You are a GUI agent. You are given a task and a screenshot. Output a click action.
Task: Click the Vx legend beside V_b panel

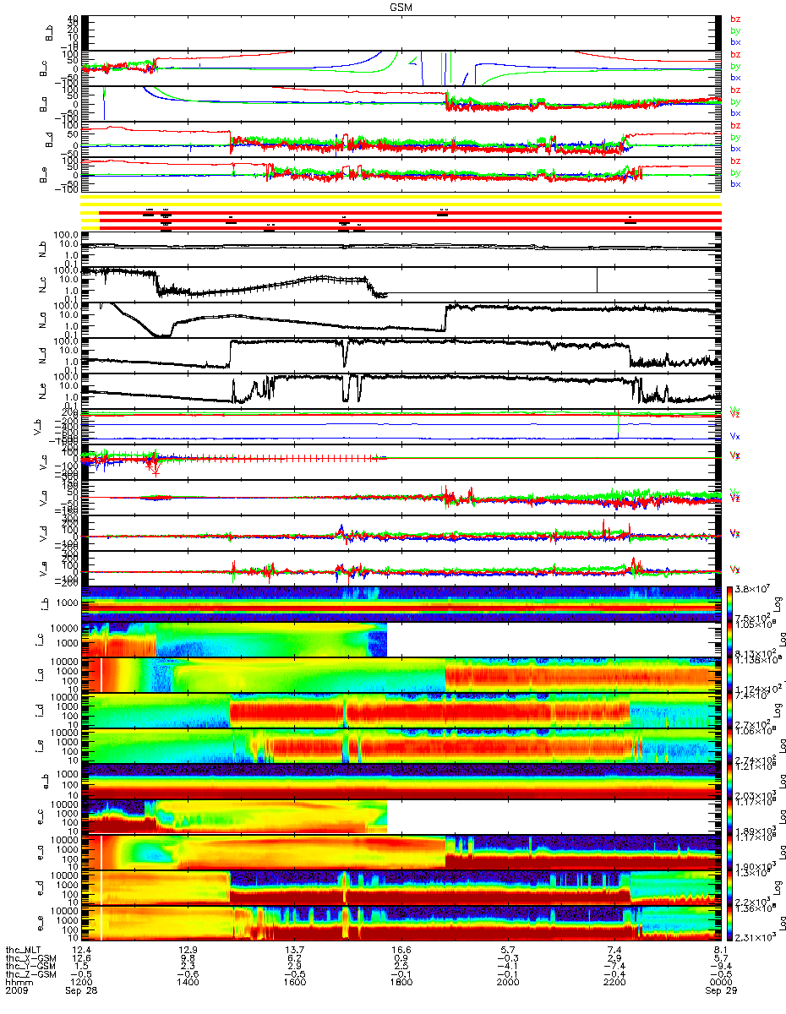click(x=735, y=436)
